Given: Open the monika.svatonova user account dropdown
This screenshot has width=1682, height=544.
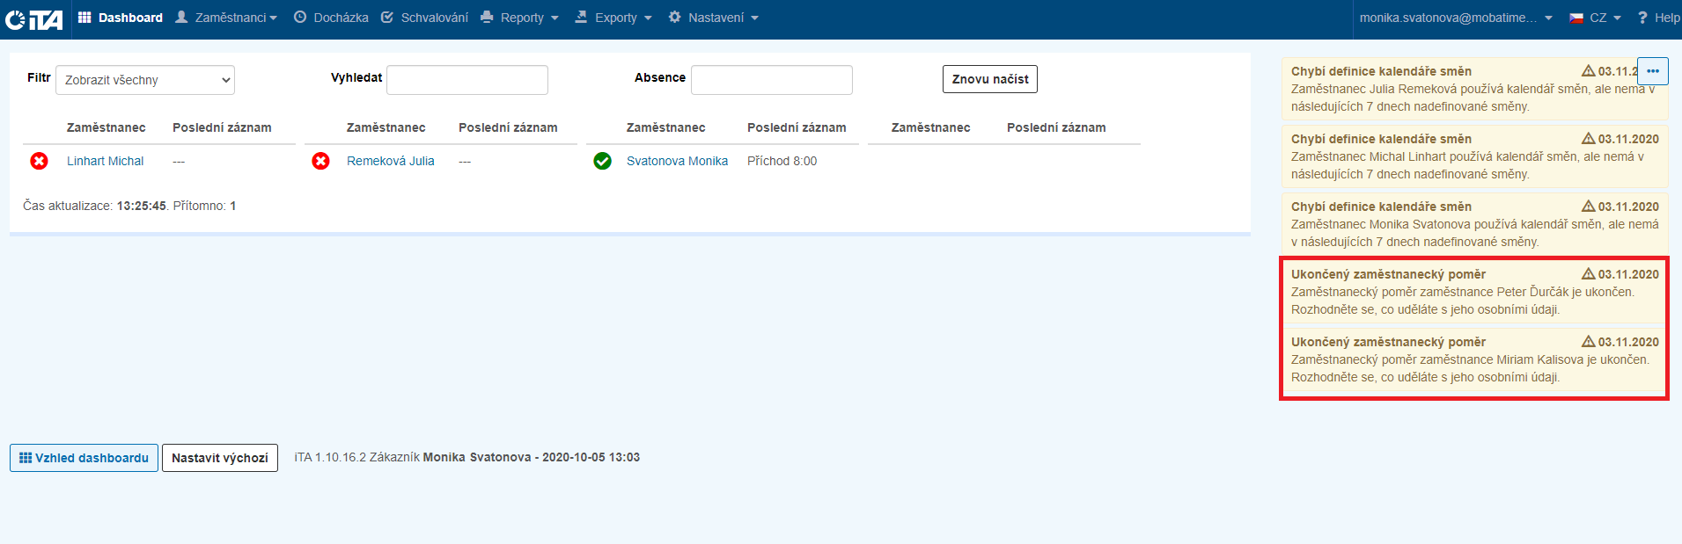Looking at the screenshot, I should click(1456, 18).
